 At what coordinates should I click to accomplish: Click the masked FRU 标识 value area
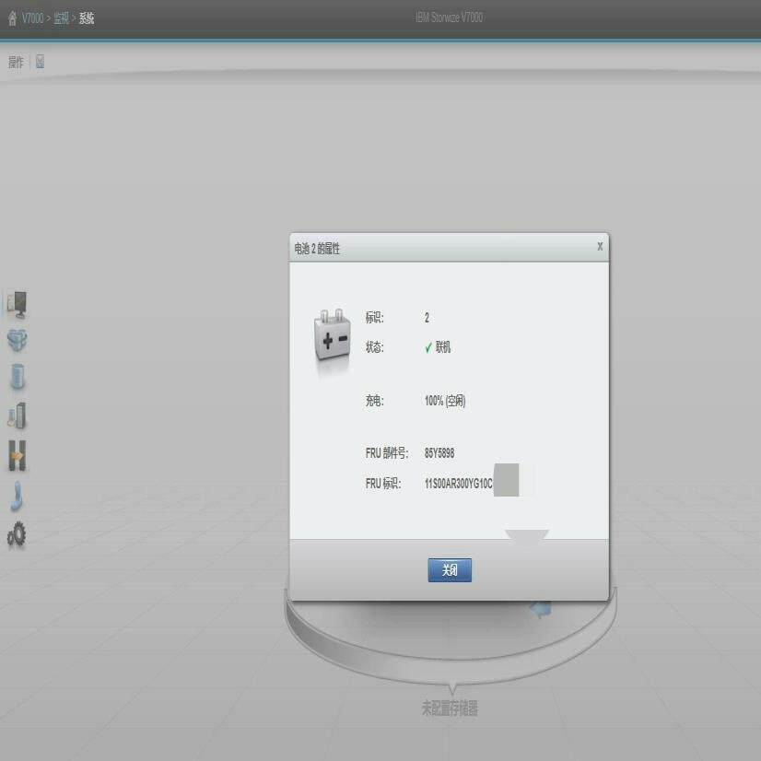click(x=505, y=480)
